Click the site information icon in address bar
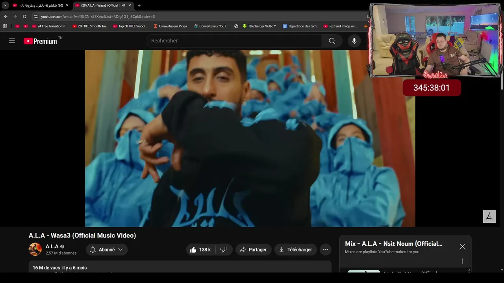The image size is (504, 283). tap(36, 17)
